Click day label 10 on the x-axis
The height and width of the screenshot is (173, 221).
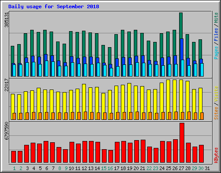click(71, 168)
